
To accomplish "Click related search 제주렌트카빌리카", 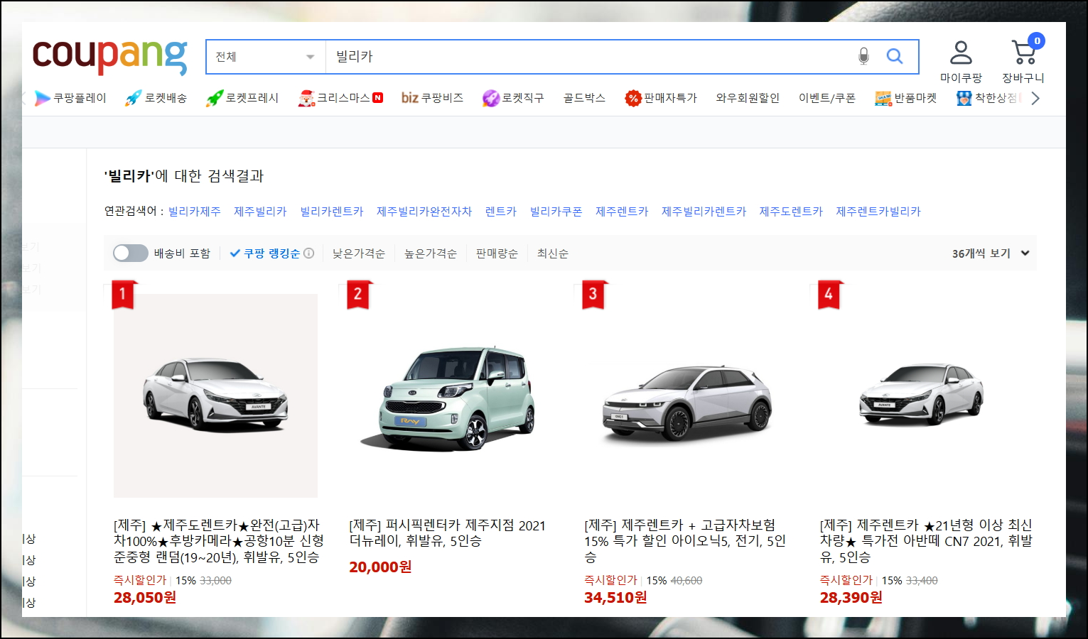I will [x=878, y=212].
